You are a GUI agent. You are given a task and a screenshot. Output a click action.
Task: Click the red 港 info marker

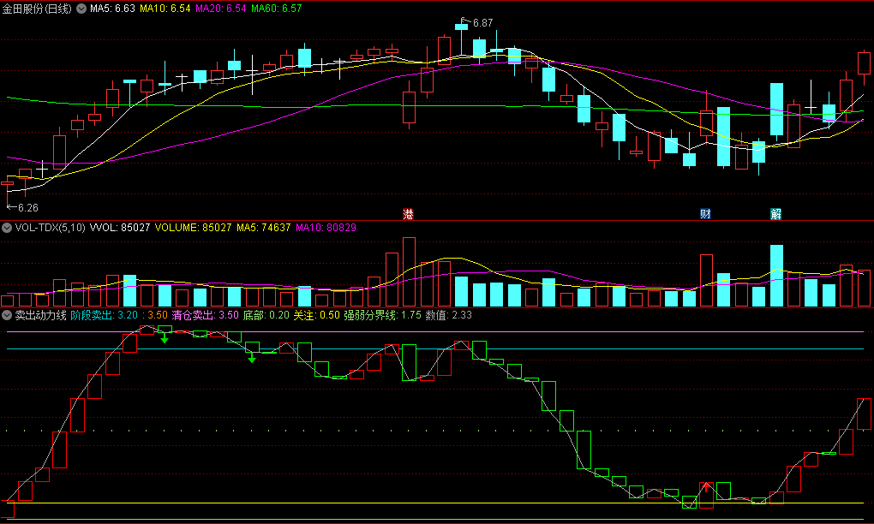(409, 214)
